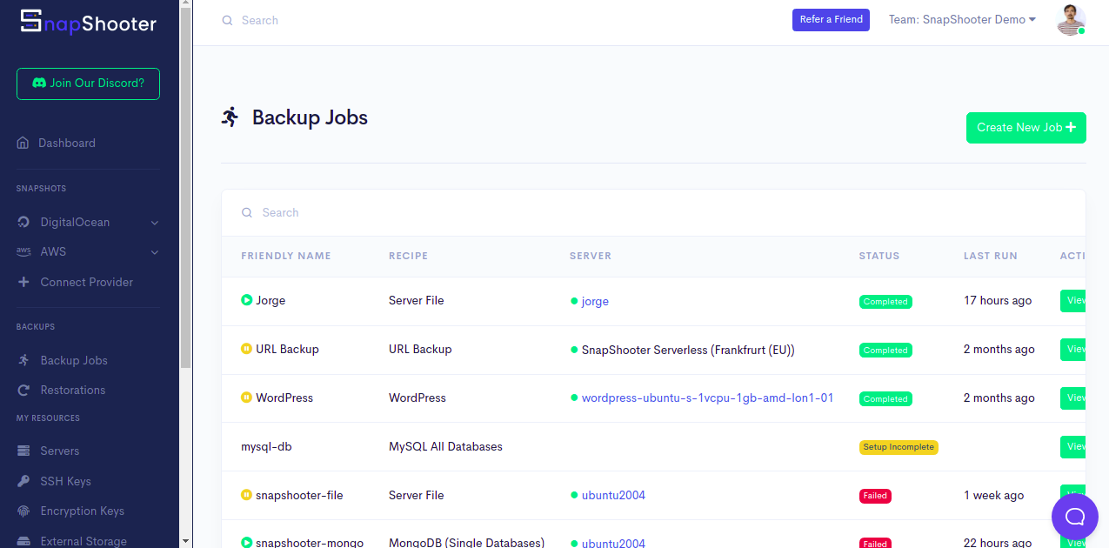Click the Dashboard home icon
Image resolution: width=1109 pixels, height=548 pixels.
[23, 143]
